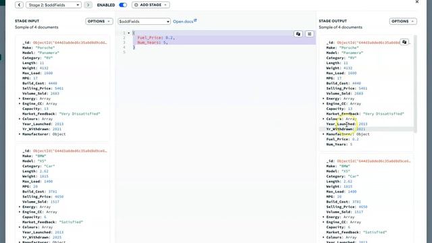The height and width of the screenshot is (243, 432).
Task: Click the ADD STAGE button
Action: 151,5
